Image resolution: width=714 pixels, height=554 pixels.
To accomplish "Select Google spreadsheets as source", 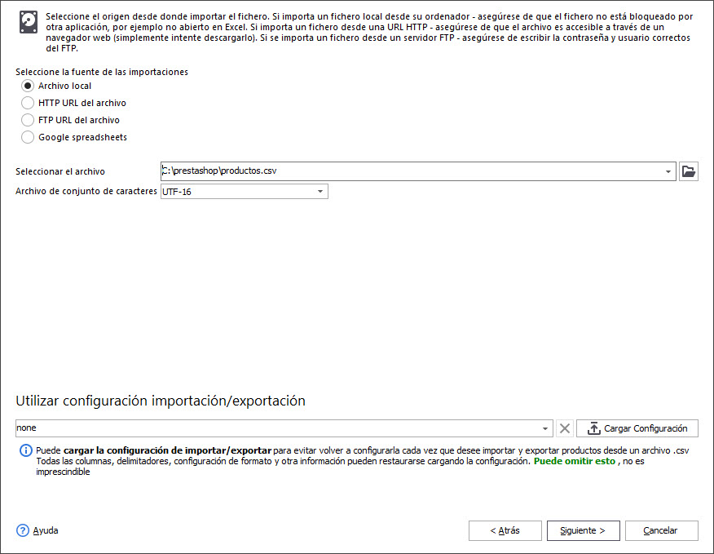I will [28, 137].
